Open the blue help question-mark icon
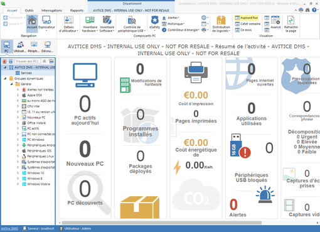The image size is (320, 232). point(314,10)
